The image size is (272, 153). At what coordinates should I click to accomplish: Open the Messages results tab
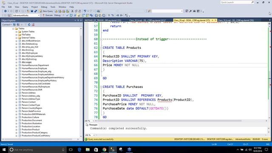[92, 125]
